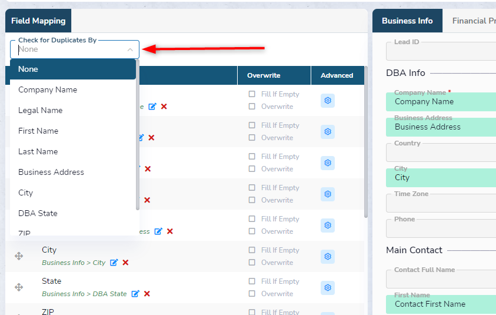The image size is (496, 315).
Task: Open Advanced gear settings for State row
Action: click(x=328, y=287)
